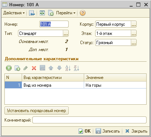The width and height of the screenshot is (151, 137).
Task: Open the Статус selection ellipsis button
Action: [x=134, y=43]
